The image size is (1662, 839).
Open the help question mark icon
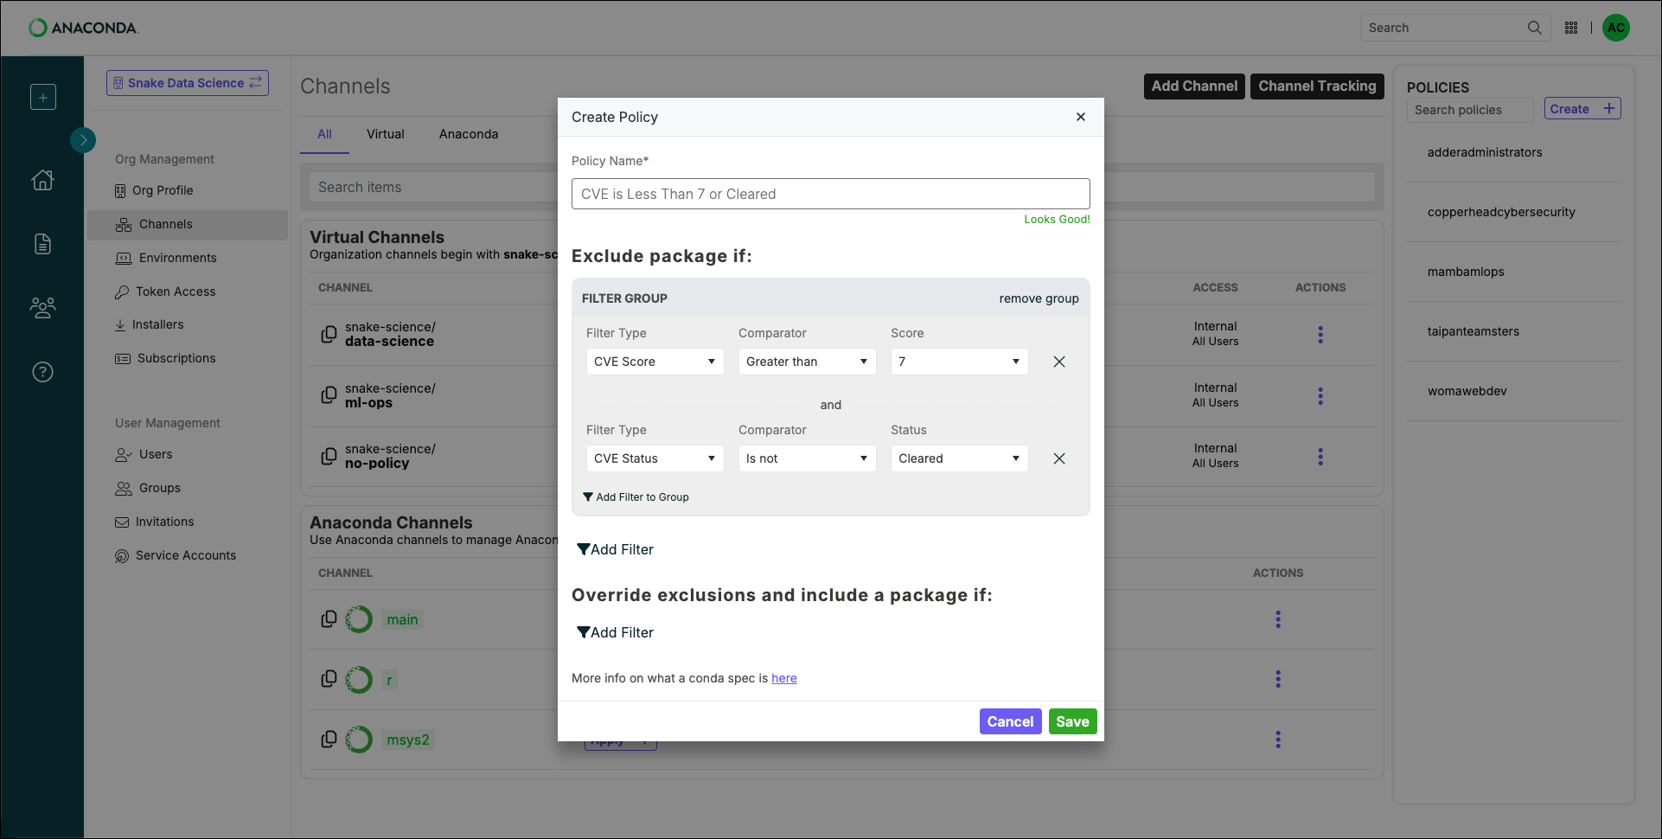pos(42,372)
